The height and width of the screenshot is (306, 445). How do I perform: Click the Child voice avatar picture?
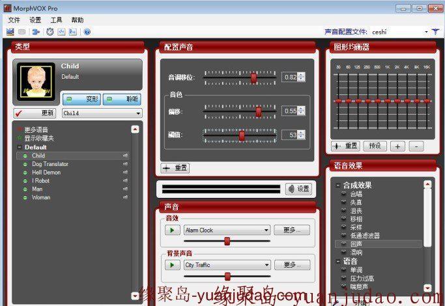(36, 81)
